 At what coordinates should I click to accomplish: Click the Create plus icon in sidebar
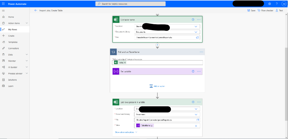pyautogui.click(x=3, y=36)
